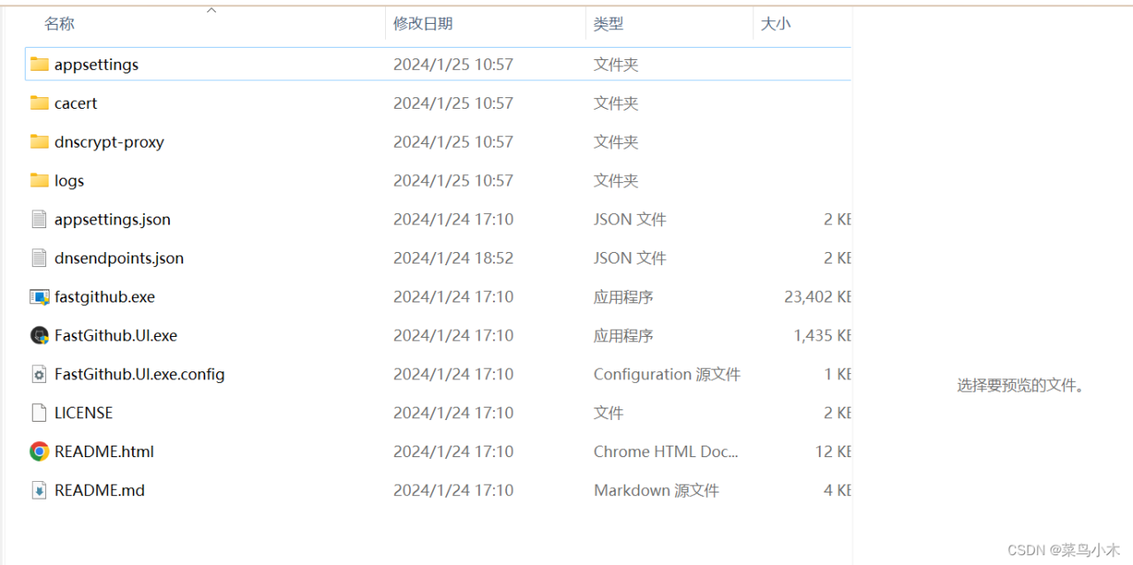Click the Markdown 源文件 type cell

click(x=656, y=491)
